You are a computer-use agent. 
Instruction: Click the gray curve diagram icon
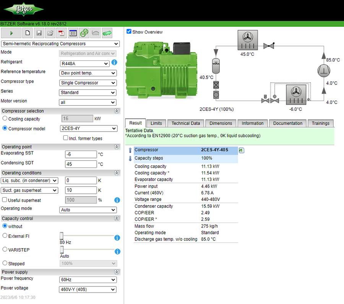(x=96, y=33)
